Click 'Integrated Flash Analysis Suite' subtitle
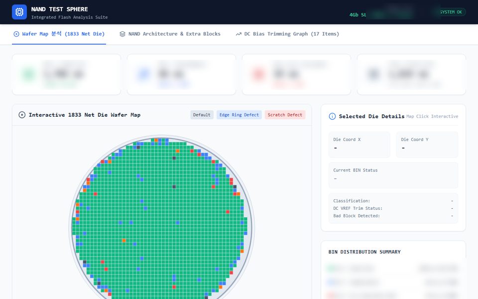 coord(70,17)
